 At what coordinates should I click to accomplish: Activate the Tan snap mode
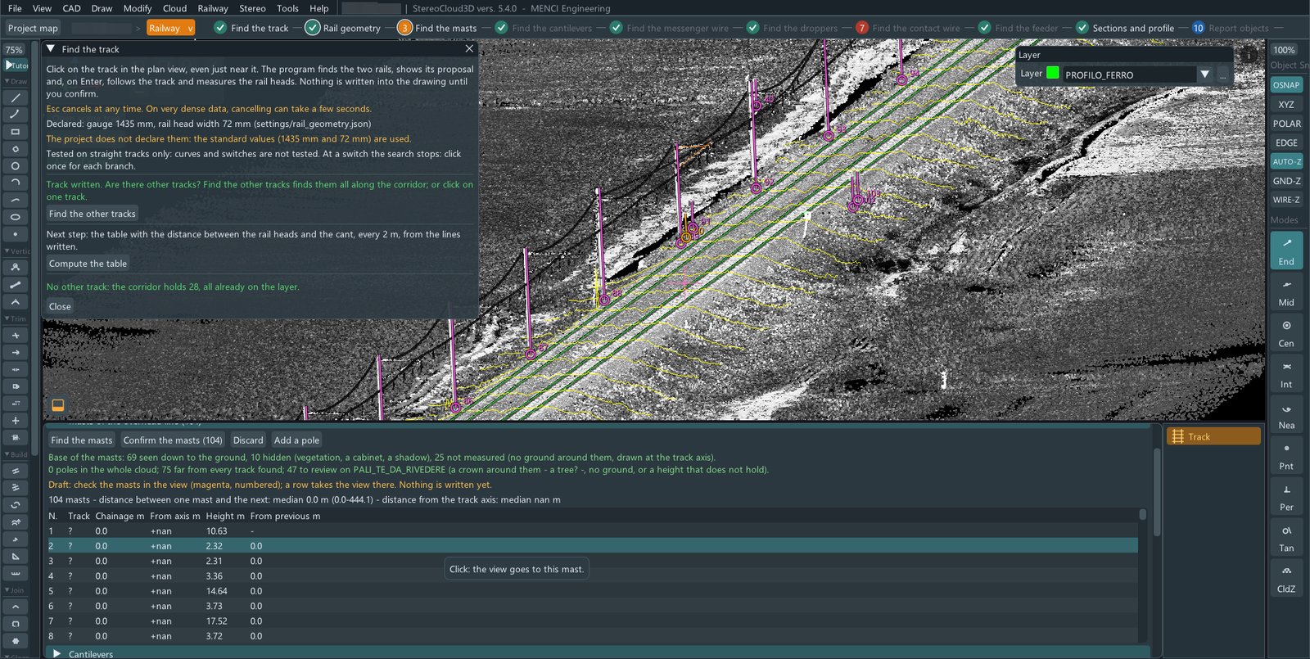(x=1286, y=538)
